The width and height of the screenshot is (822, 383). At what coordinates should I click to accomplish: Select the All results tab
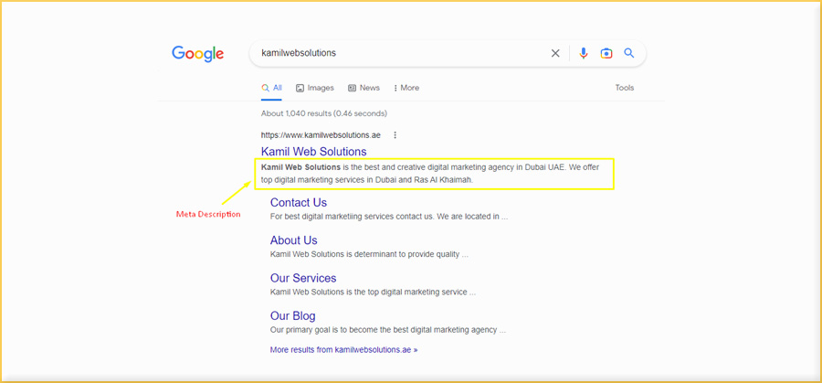pos(271,88)
